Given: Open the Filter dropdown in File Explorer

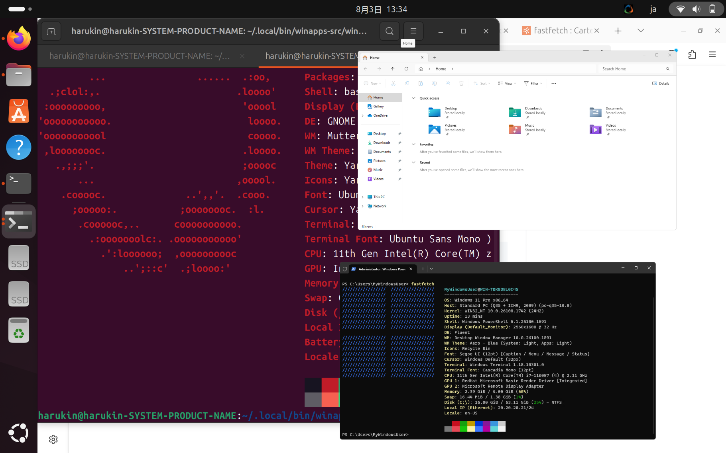Looking at the screenshot, I should tap(533, 84).
